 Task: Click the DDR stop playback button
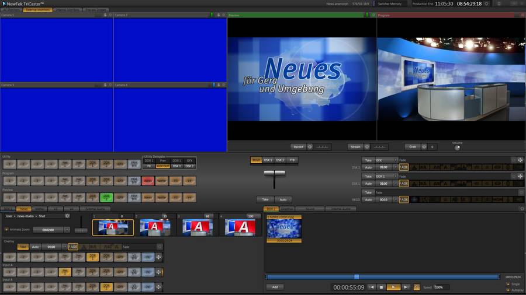pos(381,287)
